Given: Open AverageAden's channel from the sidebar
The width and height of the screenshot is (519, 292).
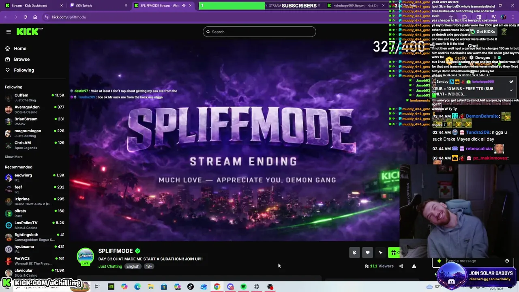Looking at the screenshot, I should point(34,109).
